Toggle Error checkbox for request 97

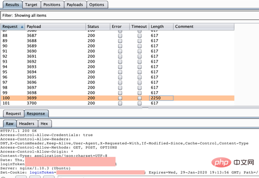pyautogui.click(x=120, y=82)
